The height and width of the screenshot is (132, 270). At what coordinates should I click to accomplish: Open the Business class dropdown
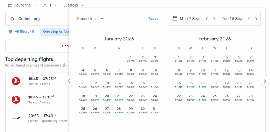[73, 5]
